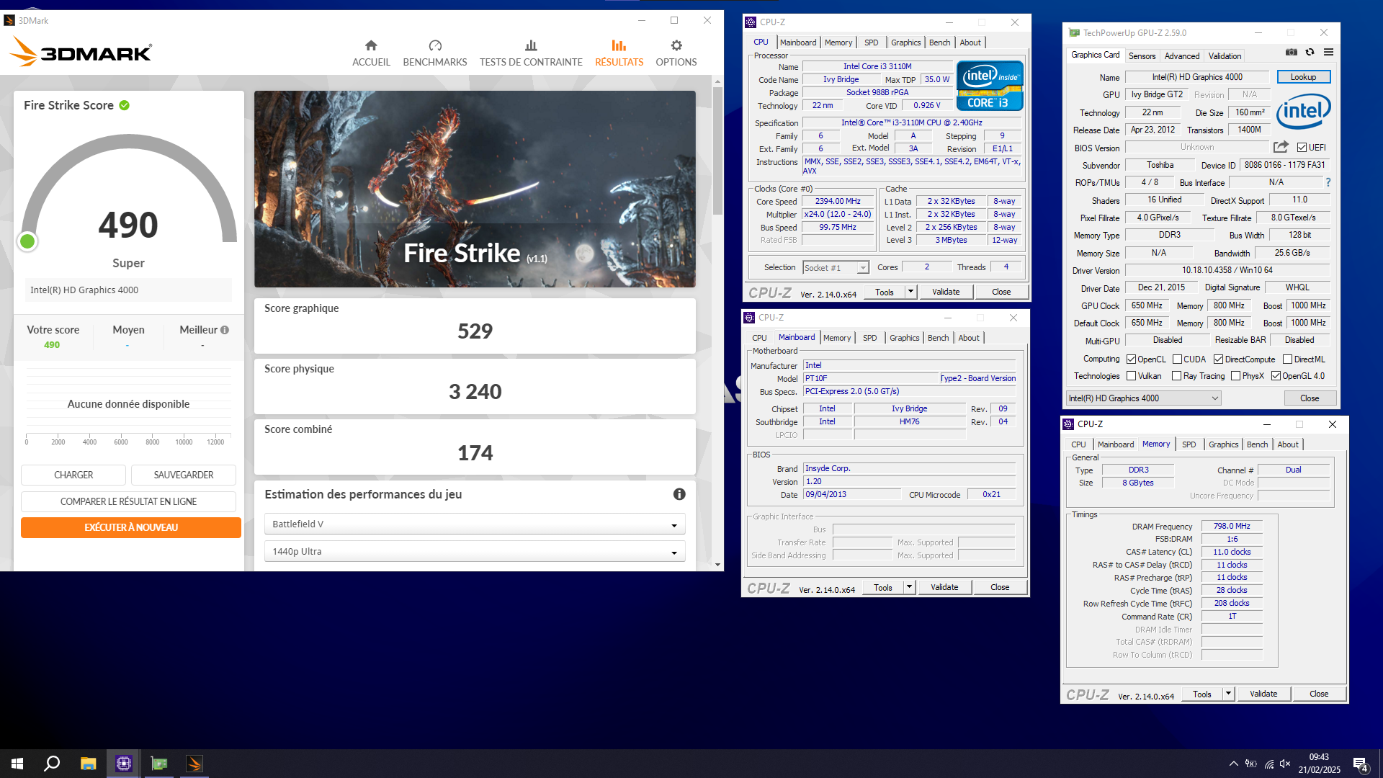Click the SAUVEGARDER button

click(x=184, y=475)
